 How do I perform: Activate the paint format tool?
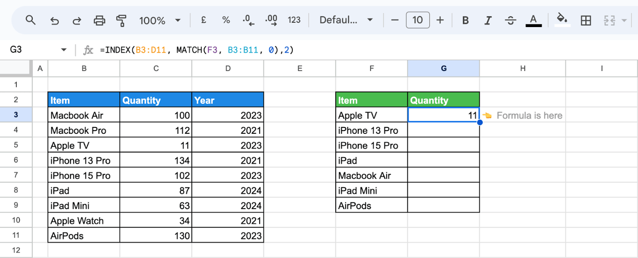tap(121, 21)
